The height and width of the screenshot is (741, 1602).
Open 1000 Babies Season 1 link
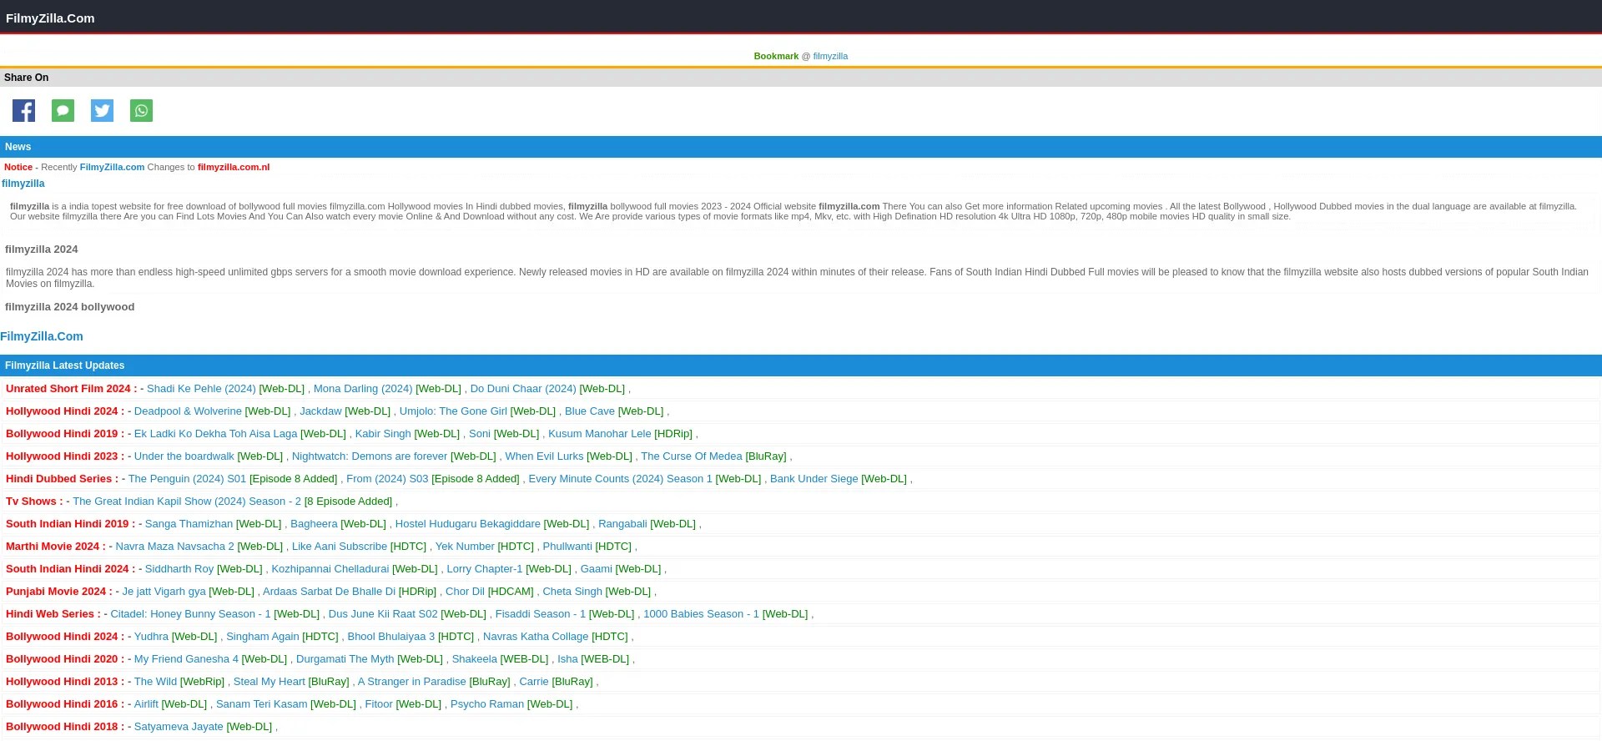701,614
